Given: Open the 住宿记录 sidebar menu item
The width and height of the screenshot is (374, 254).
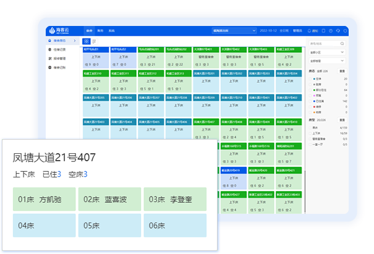Looking at the screenshot, I should pos(59,49).
